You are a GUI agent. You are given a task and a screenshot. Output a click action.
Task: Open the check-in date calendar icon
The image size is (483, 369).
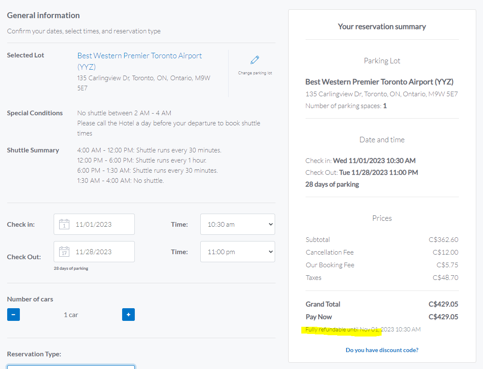(64, 224)
